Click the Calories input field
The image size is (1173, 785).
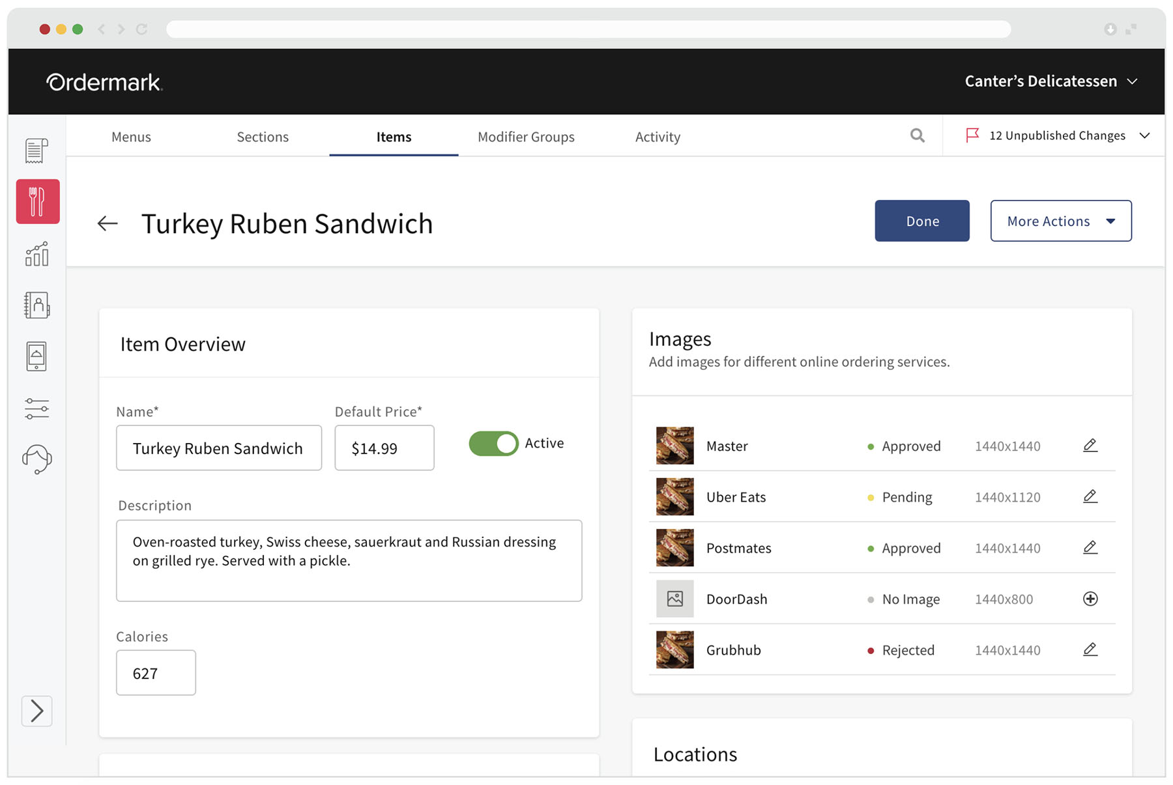coord(156,672)
